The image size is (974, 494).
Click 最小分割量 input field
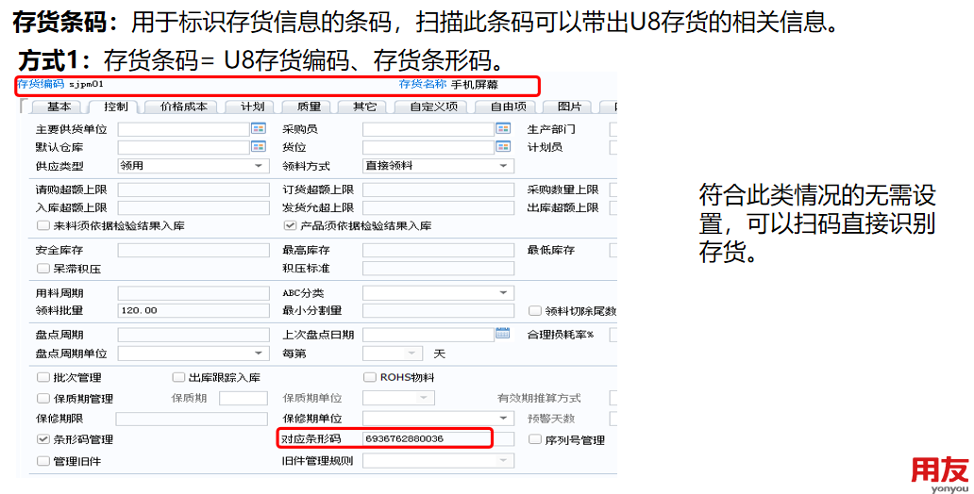439,310
